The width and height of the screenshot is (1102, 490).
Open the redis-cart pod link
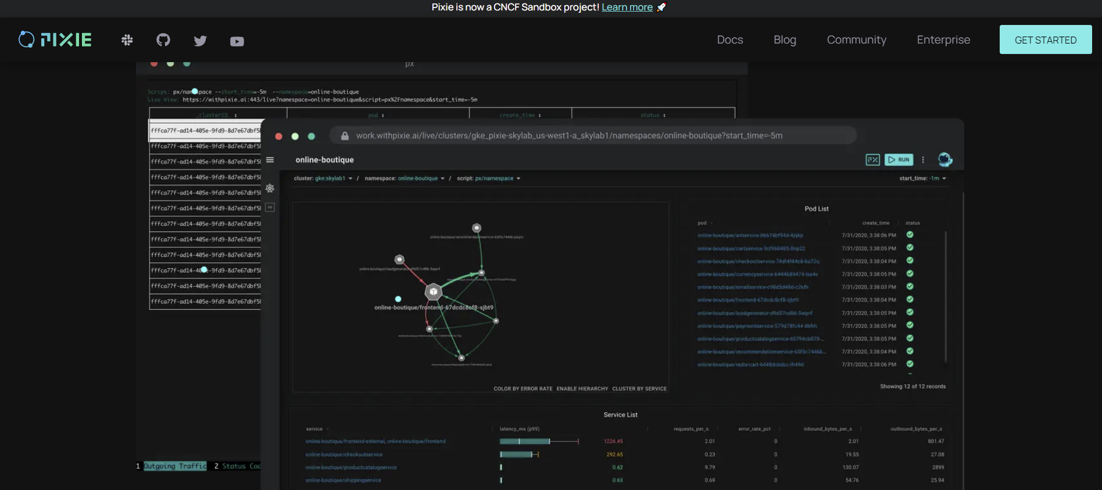pyautogui.click(x=750, y=365)
